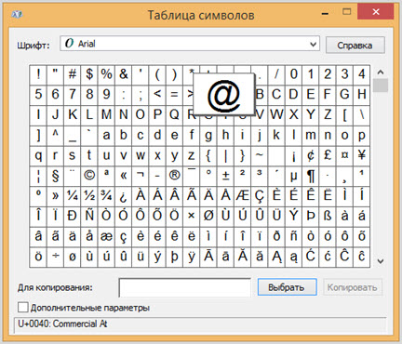Click the Character Map title bar icon
This screenshot has height=344, width=402.
pos(17,14)
